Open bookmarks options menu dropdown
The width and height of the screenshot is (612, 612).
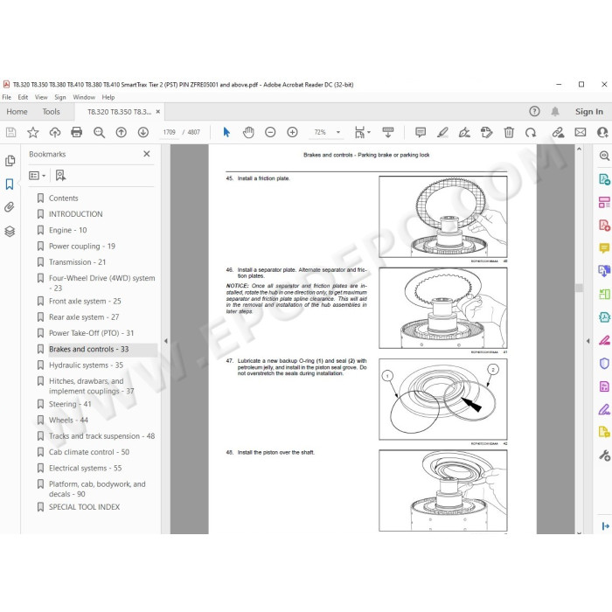pyautogui.click(x=37, y=176)
